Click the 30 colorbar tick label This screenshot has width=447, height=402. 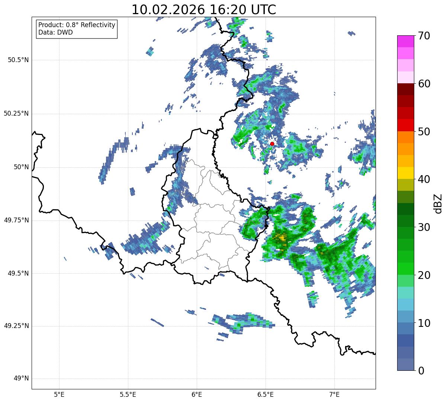tap(424, 227)
